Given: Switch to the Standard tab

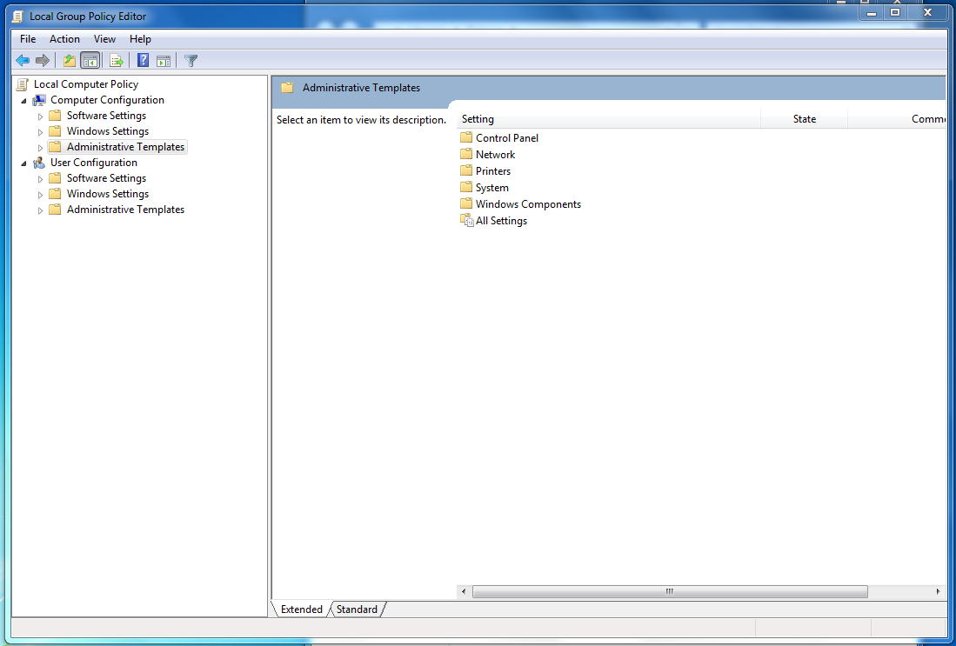Looking at the screenshot, I should click(x=357, y=609).
